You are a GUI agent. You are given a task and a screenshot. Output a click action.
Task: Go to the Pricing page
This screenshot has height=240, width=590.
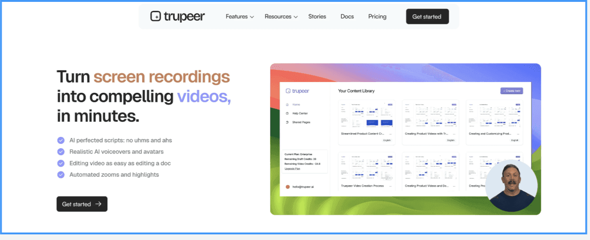(377, 16)
